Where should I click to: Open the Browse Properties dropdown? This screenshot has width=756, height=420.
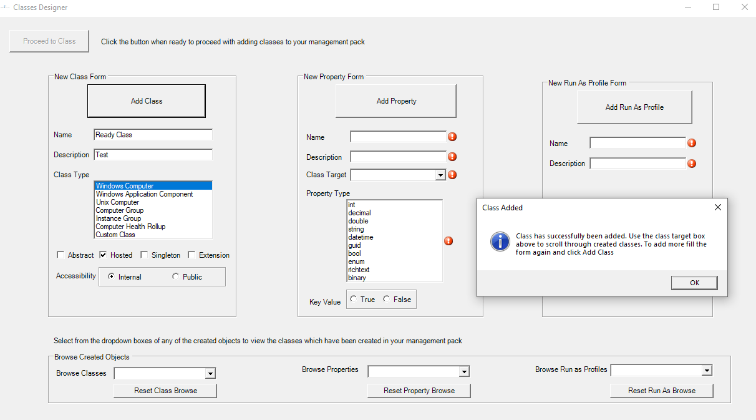[464, 371]
